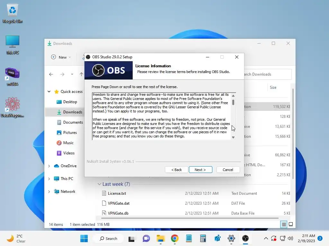Click the Search Downloads box

[268, 74]
